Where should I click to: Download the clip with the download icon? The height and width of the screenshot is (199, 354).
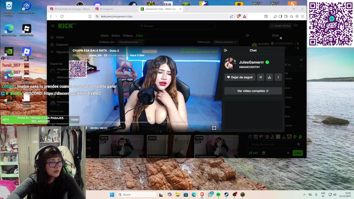(x=269, y=77)
